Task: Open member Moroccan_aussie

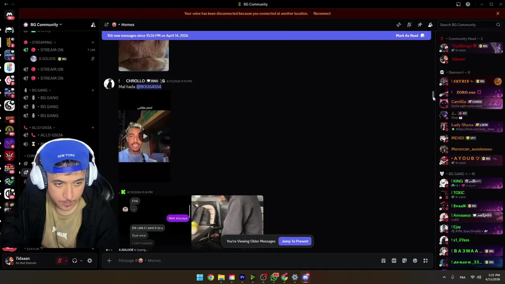Action: click(x=471, y=149)
